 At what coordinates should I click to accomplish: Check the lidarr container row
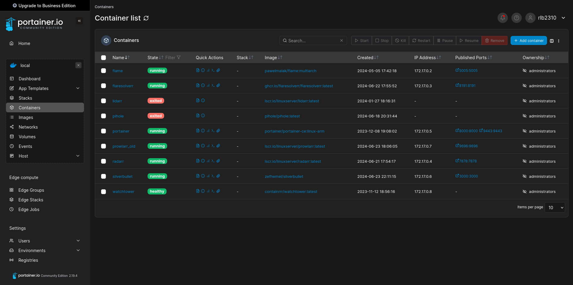(103, 101)
